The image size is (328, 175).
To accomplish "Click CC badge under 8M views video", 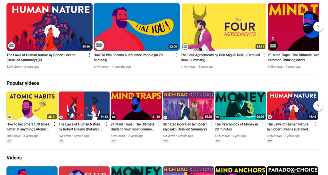I will point(61,141).
